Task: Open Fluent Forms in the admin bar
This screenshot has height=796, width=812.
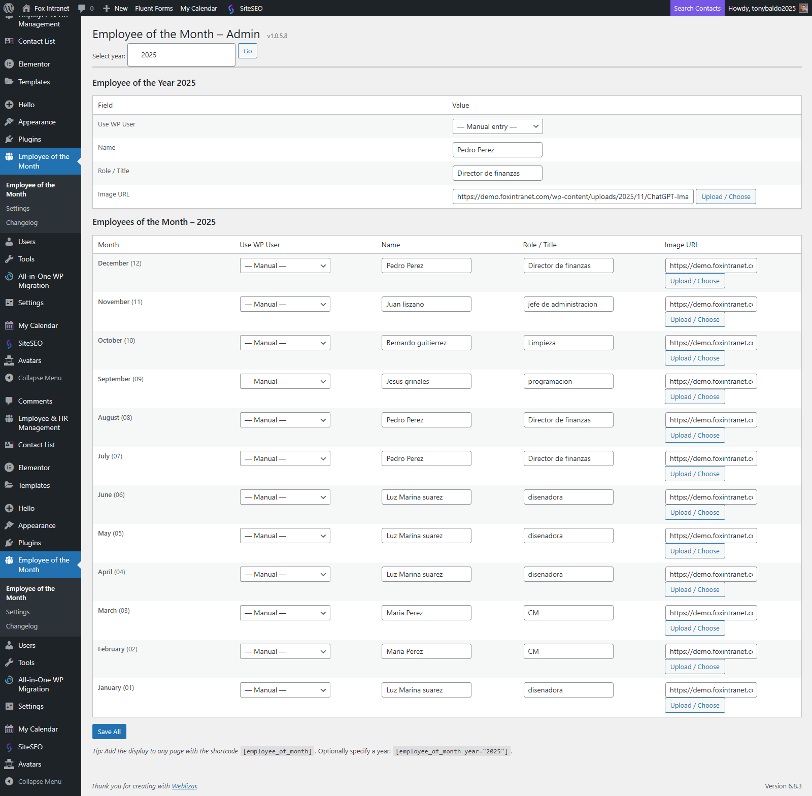Action: [154, 8]
